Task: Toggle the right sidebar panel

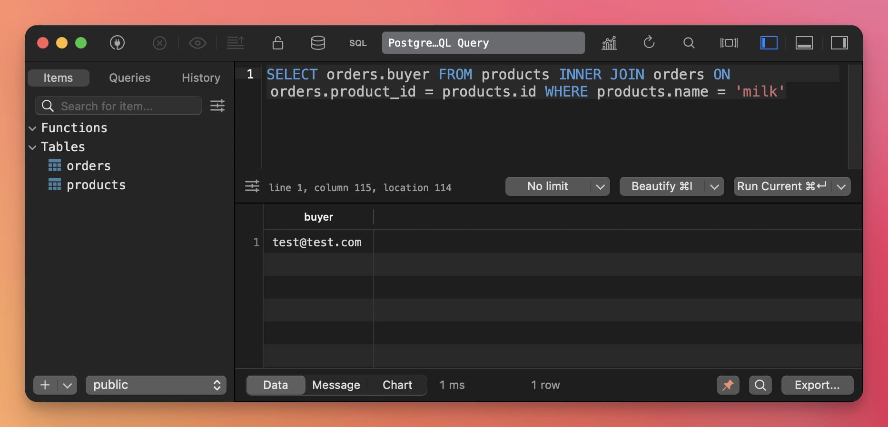Action: pyautogui.click(x=839, y=43)
